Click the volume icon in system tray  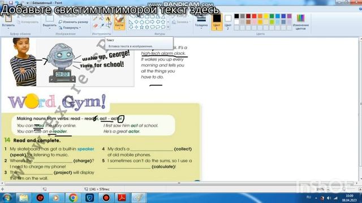329,198
